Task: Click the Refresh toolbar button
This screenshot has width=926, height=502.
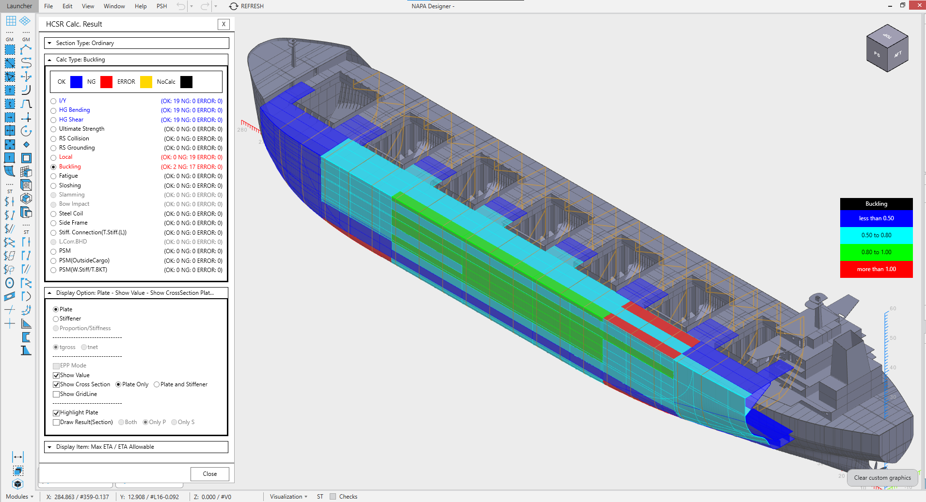Action: pos(246,6)
